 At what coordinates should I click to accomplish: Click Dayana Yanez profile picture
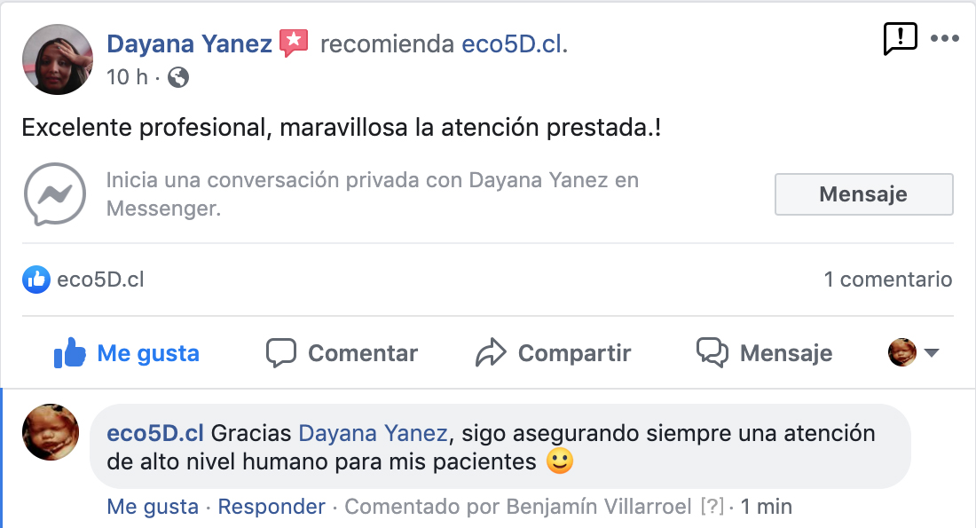pos(58,59)
